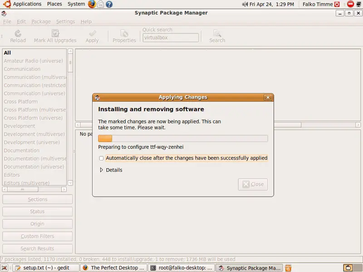The image size is (363, 272).
Task: Click category list horizontal scroll-right arrow
Action: [64, 189]
